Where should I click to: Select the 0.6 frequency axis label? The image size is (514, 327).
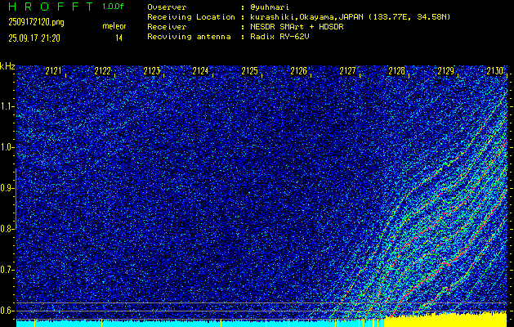pos(7,311)
